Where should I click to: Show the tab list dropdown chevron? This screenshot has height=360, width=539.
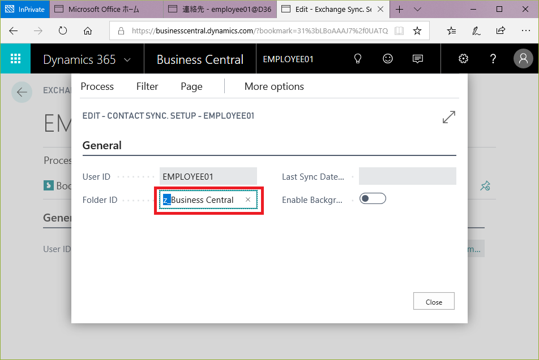point(417,9)
